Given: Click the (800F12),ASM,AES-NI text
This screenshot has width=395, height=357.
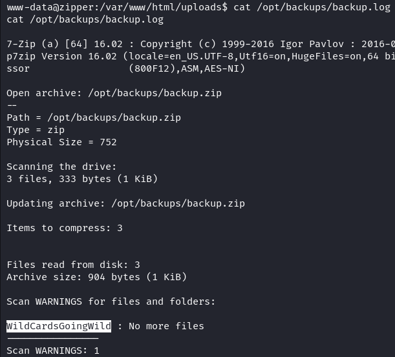Looking at the screenshot, I should (187, 68).
